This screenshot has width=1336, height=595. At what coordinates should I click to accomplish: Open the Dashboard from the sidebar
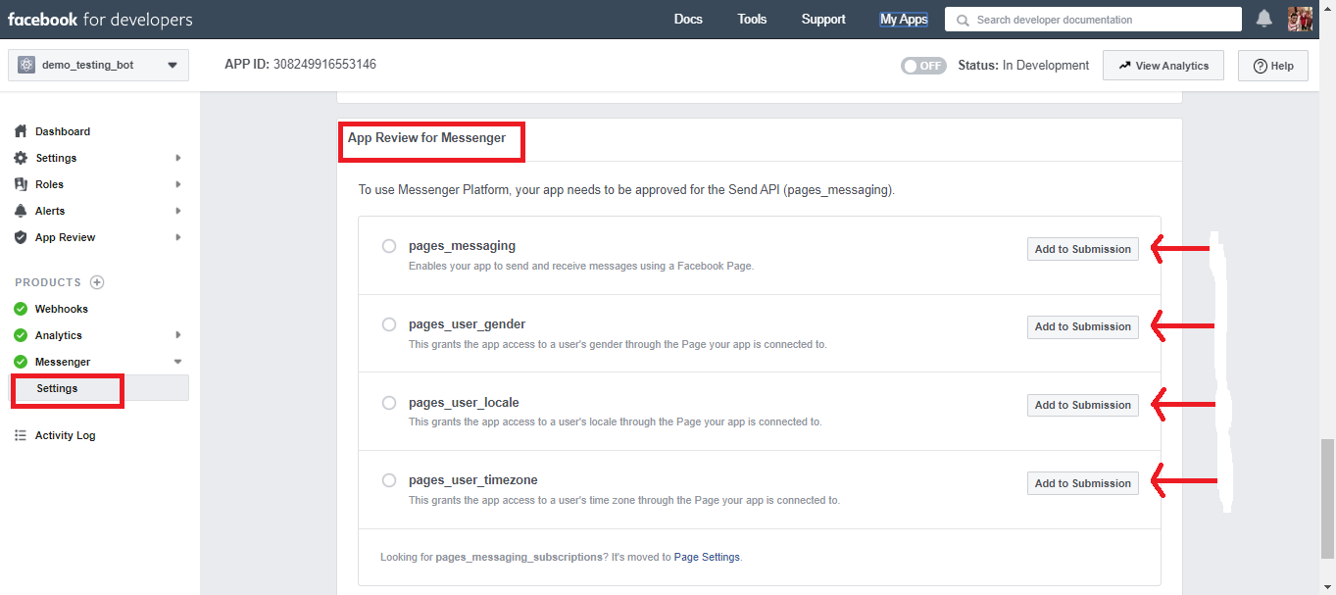(61, 131)
